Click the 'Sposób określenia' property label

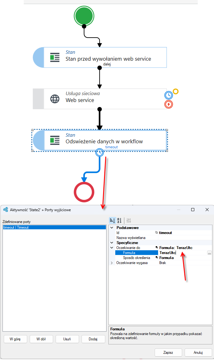coord(137,258)
